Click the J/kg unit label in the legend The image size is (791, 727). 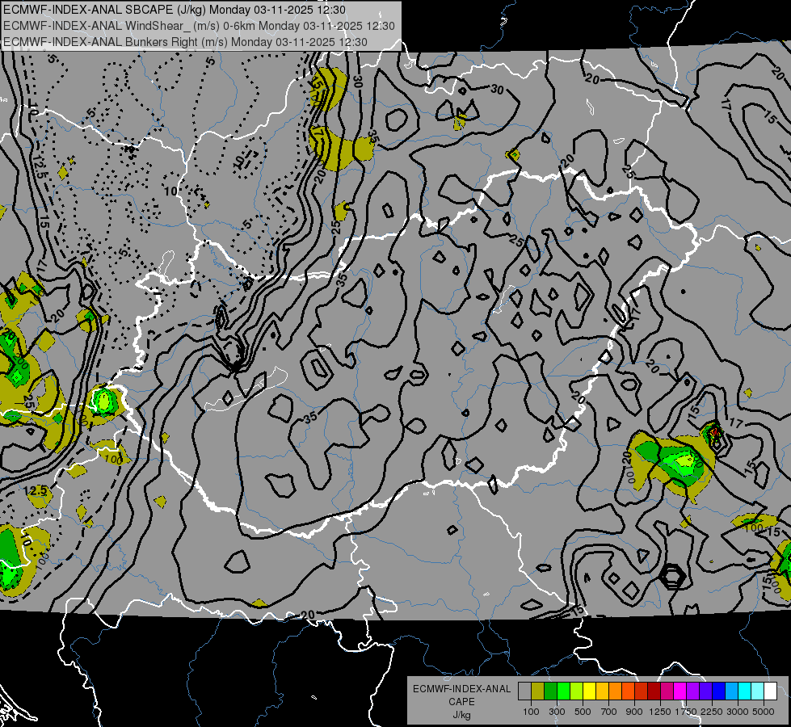coord(461,715)
